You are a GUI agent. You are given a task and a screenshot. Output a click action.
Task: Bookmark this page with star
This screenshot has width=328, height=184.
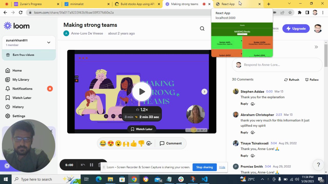coord(290,12)
